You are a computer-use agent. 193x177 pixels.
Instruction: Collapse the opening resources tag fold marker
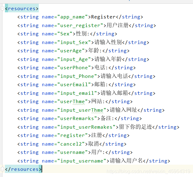pos(2,9)
